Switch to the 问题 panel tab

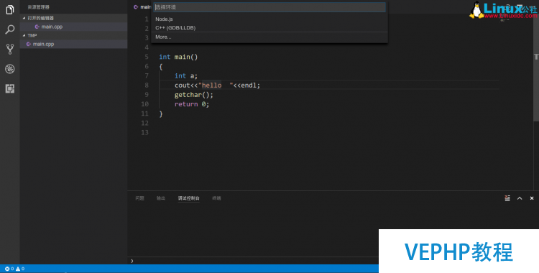click(139, 198)
